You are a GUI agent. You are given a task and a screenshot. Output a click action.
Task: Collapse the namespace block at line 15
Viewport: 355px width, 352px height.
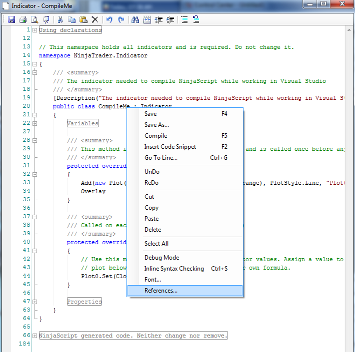(34, 64)
